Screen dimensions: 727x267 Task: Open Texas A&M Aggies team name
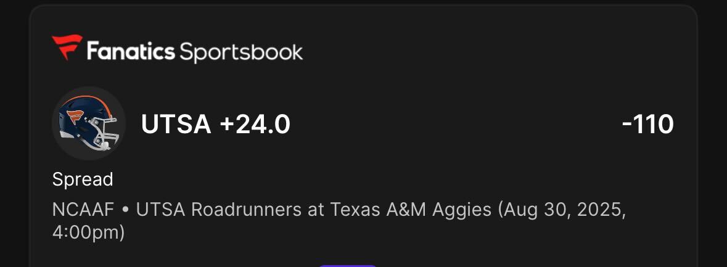[410, 210]
